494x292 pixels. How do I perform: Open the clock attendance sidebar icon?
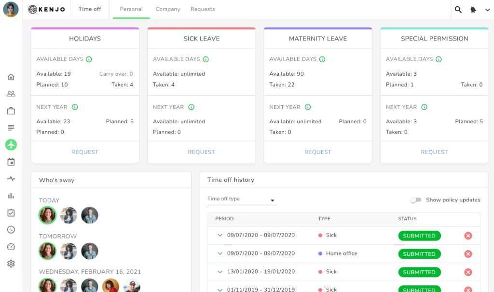pyautogui.click(x=11, y=230)
